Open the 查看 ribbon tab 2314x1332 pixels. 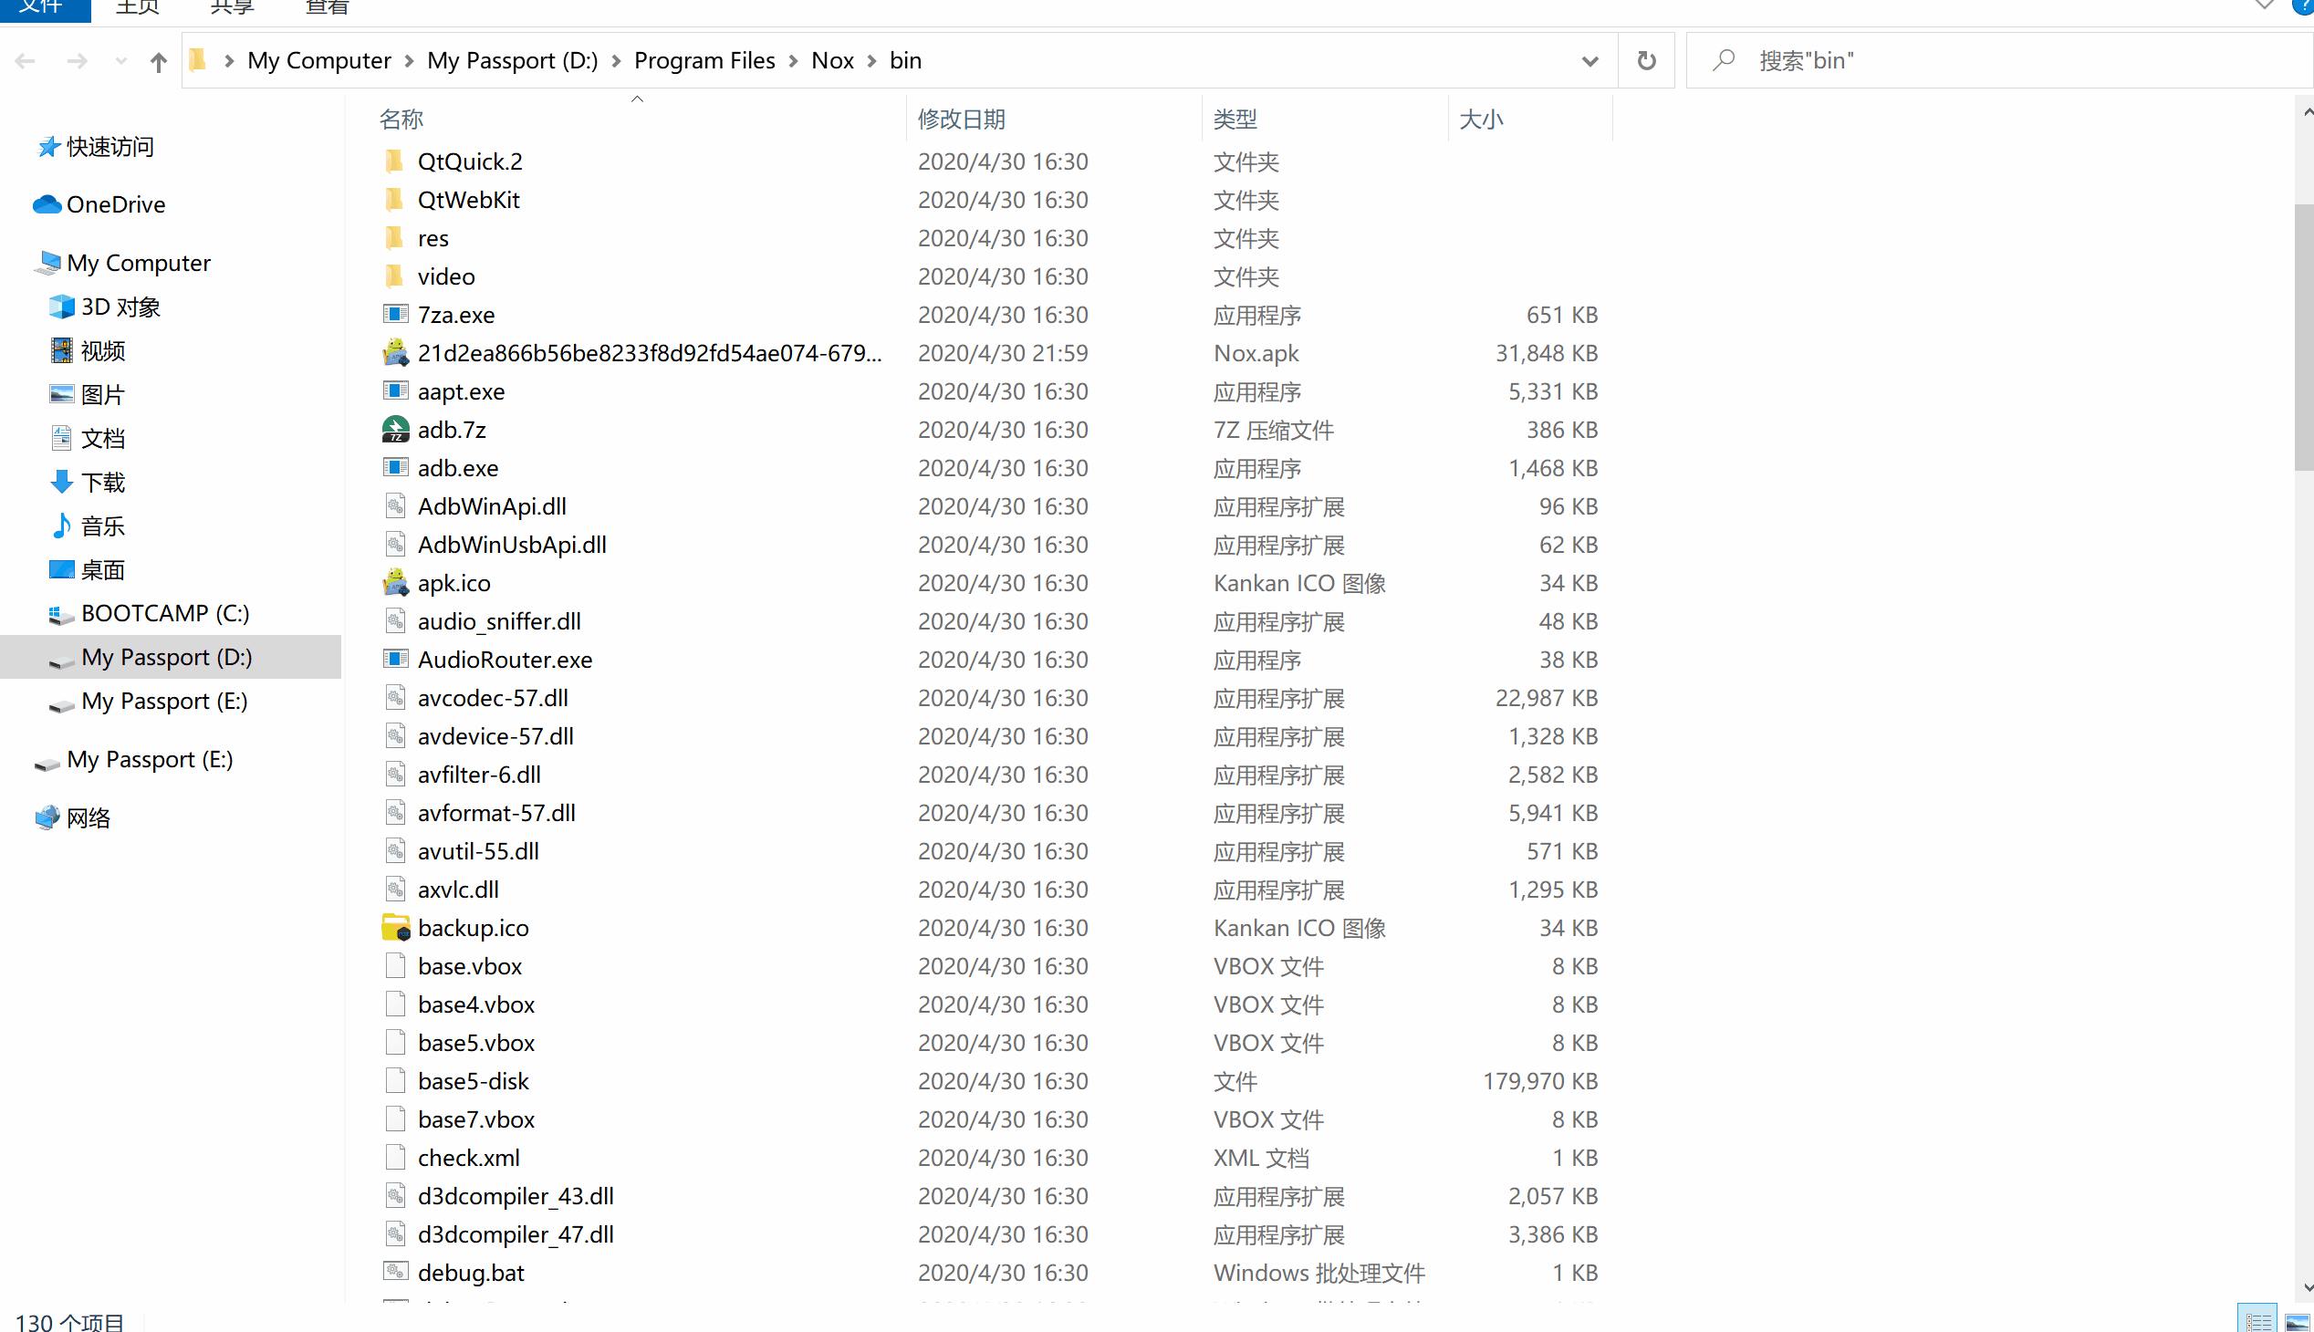tap(327, 7)
